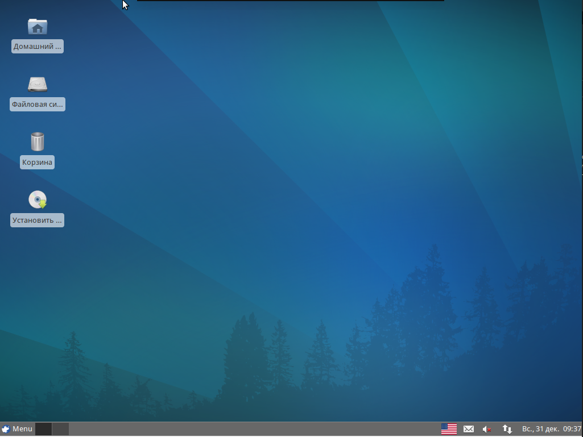Open the clock showing 09:37
Viewport: 583px width, 437px height.
tap(551, 429)
